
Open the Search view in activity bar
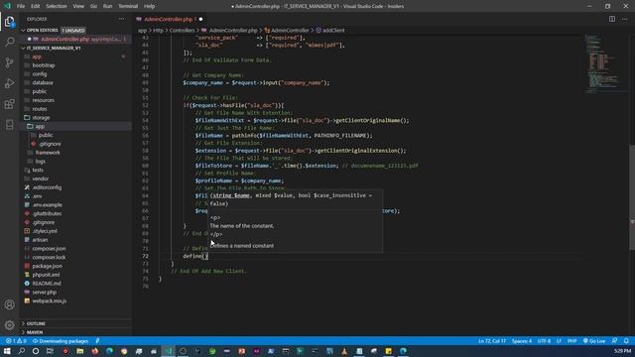tap(9, 42)
